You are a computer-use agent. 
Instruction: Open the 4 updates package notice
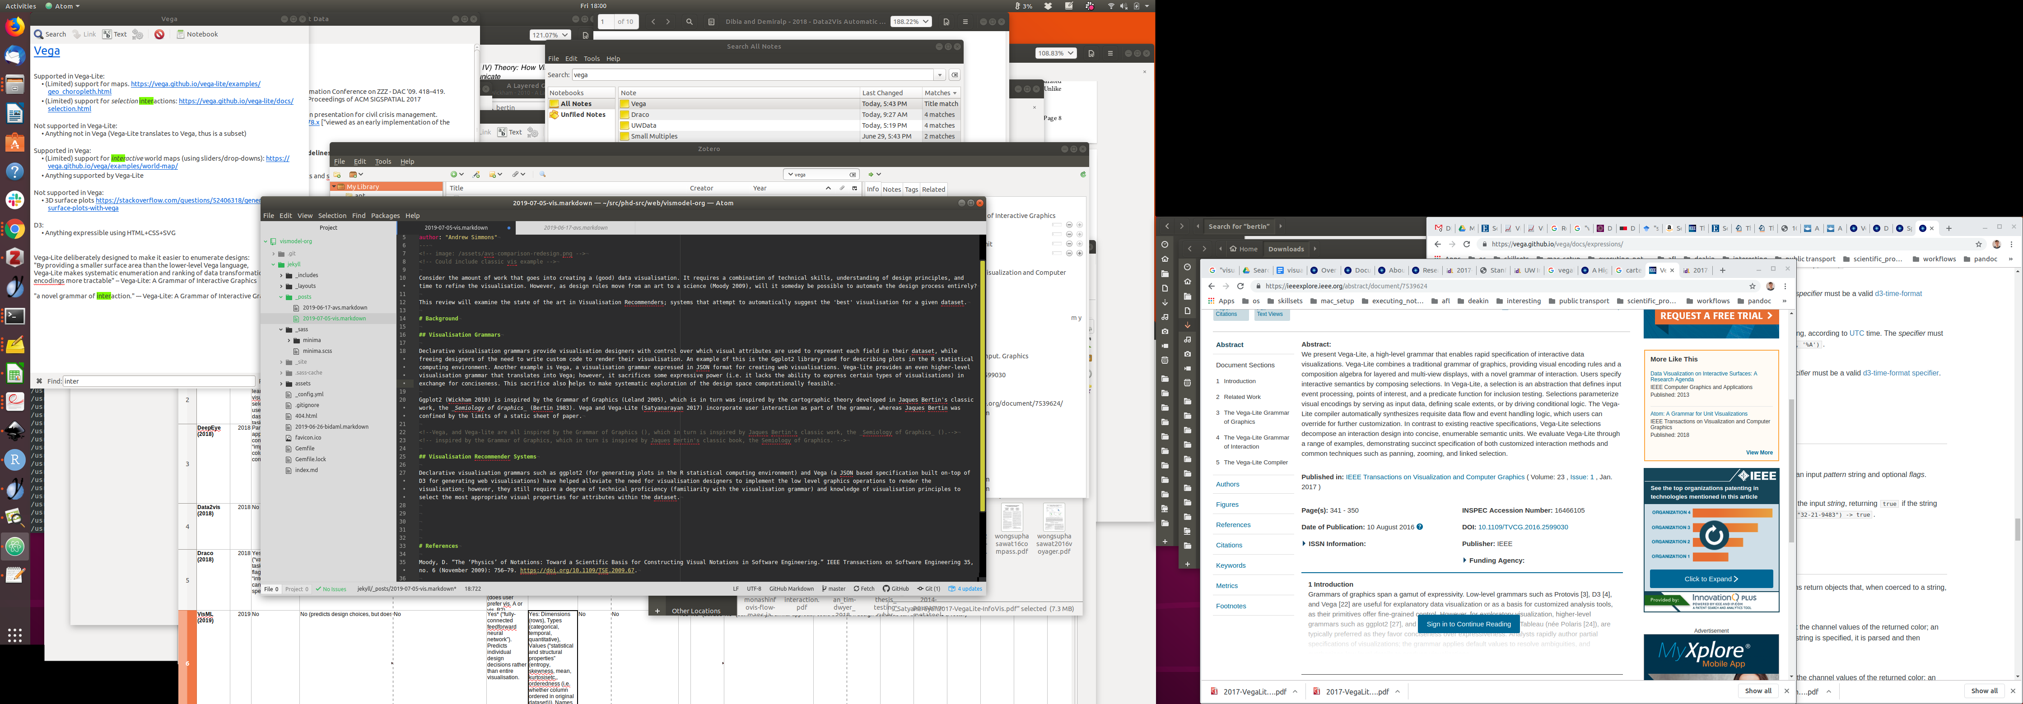click(x=965, y=588)
